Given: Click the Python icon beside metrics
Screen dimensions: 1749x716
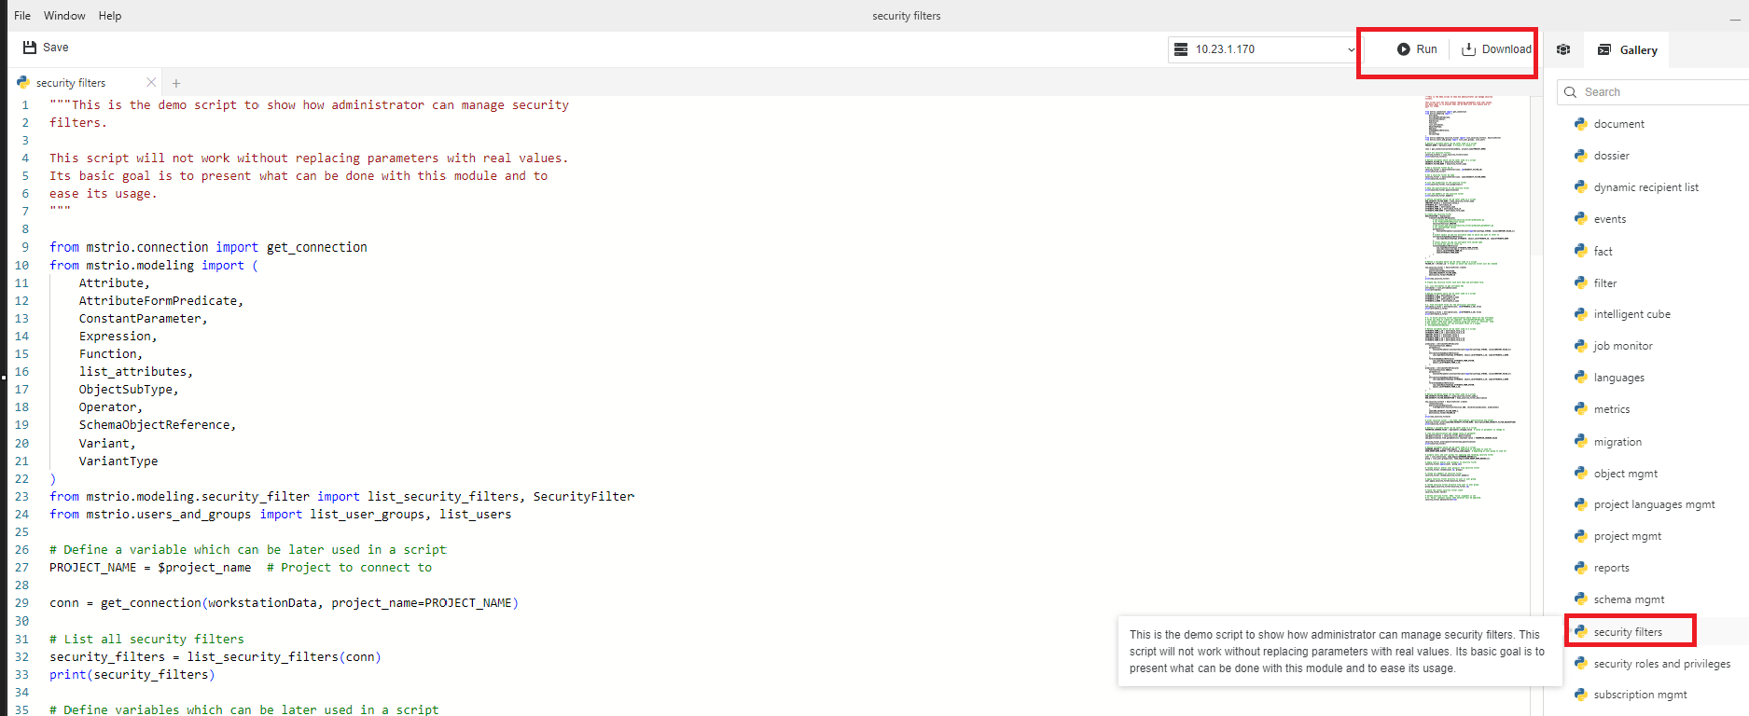Looking at the screenshot, I should pos(1580,409).
